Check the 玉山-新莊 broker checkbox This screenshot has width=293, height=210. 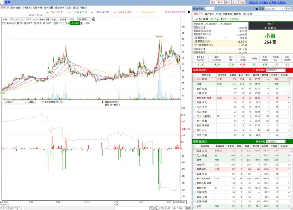click(x=194, y=80)
